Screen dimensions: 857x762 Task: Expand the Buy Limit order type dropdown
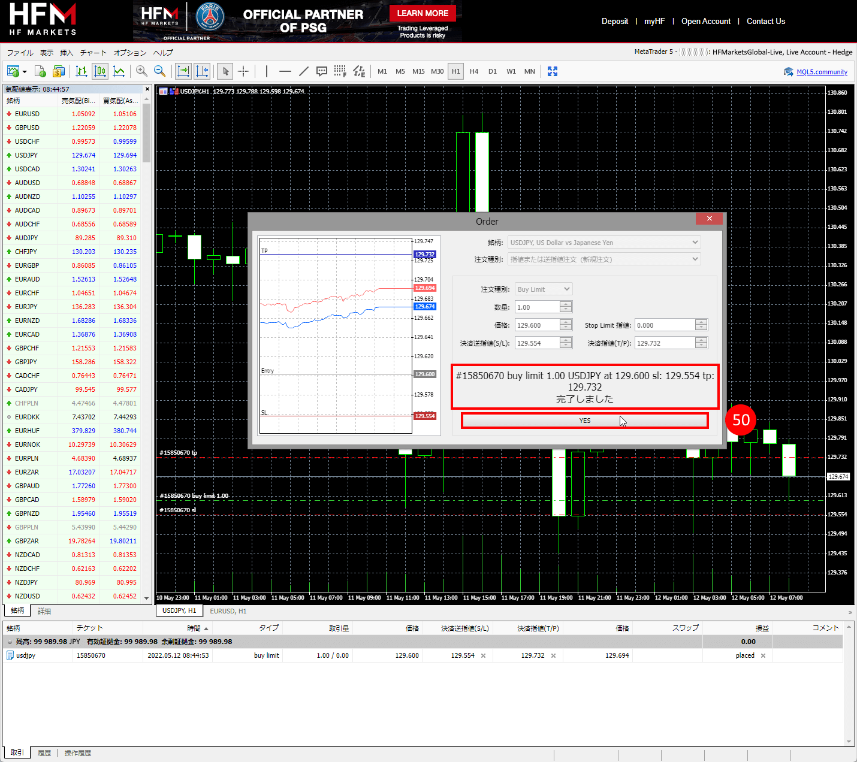(x=566, y=289)
